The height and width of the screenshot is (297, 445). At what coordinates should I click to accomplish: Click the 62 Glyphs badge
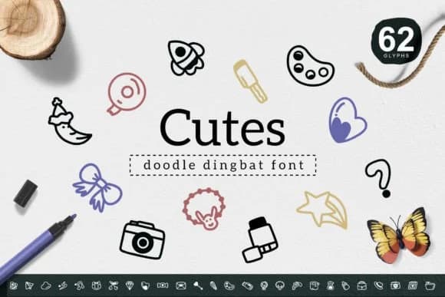click(x=396, y=41)
